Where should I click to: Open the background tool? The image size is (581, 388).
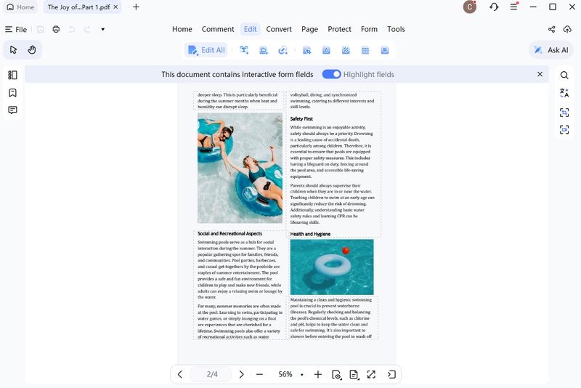[x=346, y=50]
